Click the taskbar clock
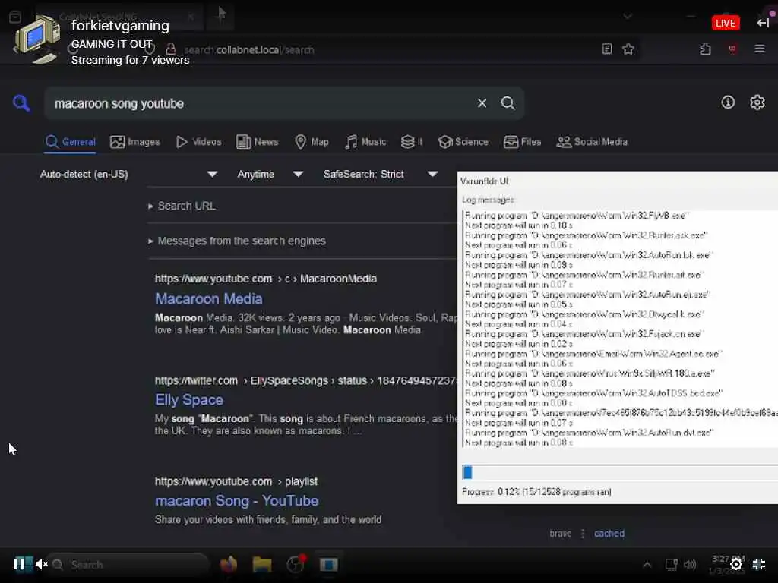 click(x=728, y=564)
